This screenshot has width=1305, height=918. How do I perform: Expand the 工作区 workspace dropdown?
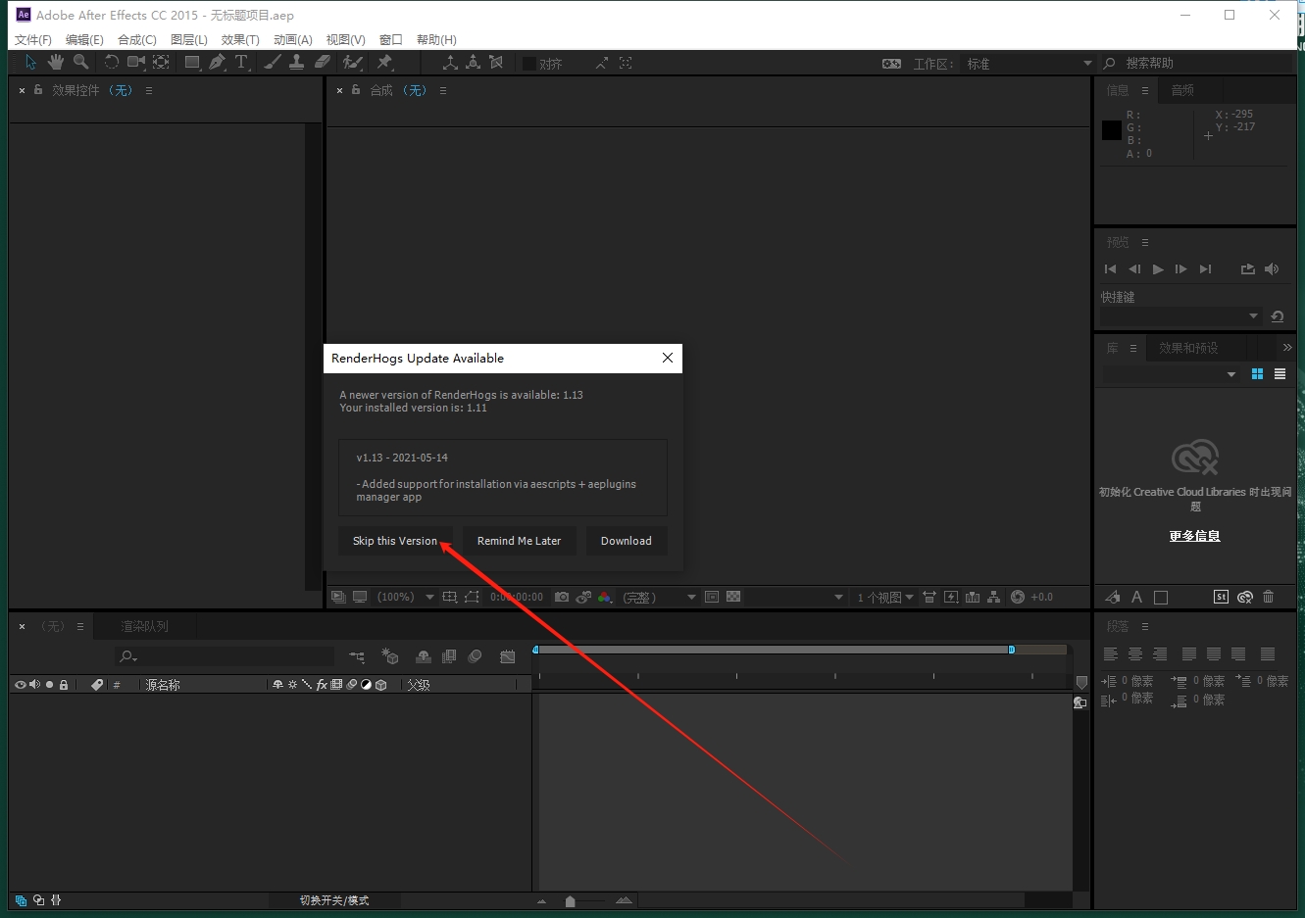tap(1086, 64)
